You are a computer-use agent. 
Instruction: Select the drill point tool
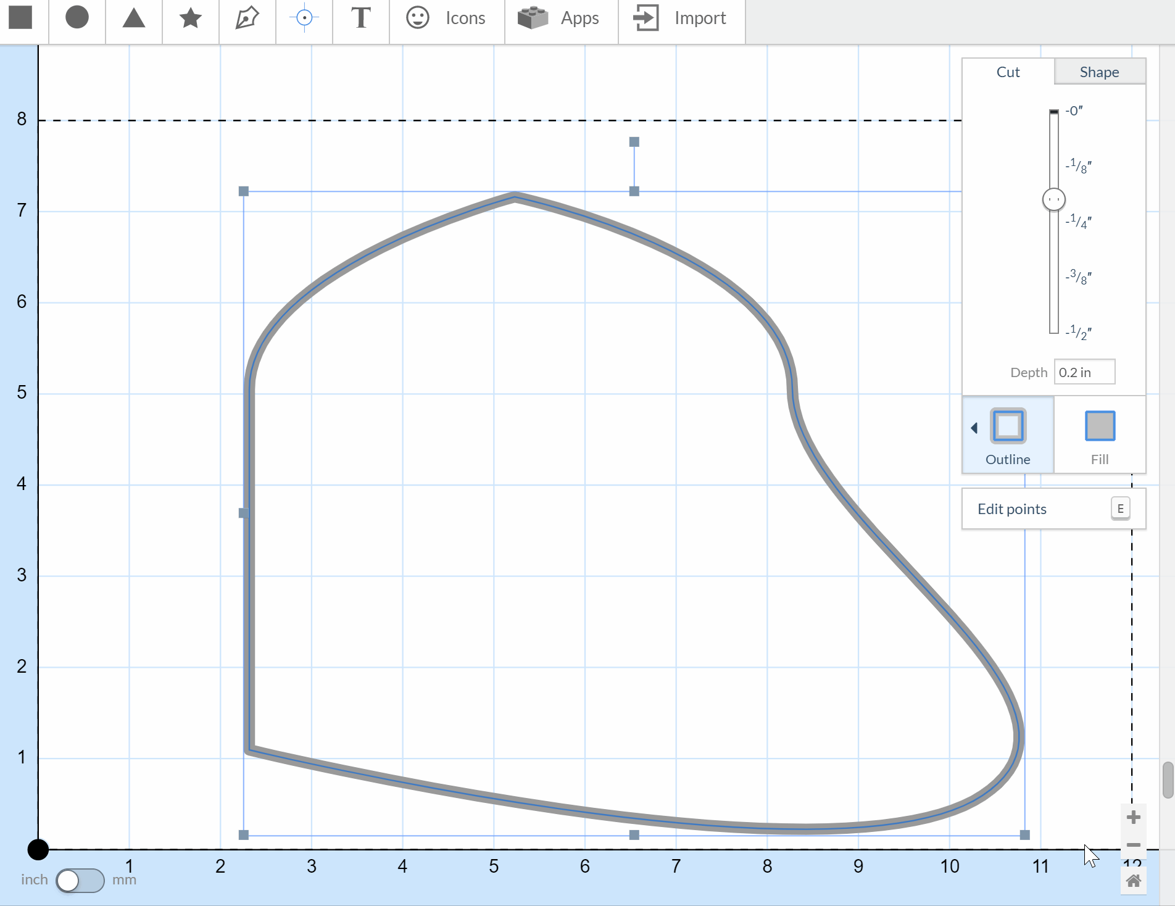click(x=304, y=18)
